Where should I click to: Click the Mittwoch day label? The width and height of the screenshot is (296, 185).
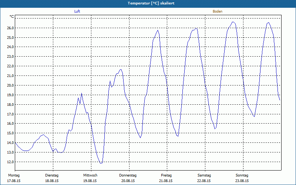[90, 175]
